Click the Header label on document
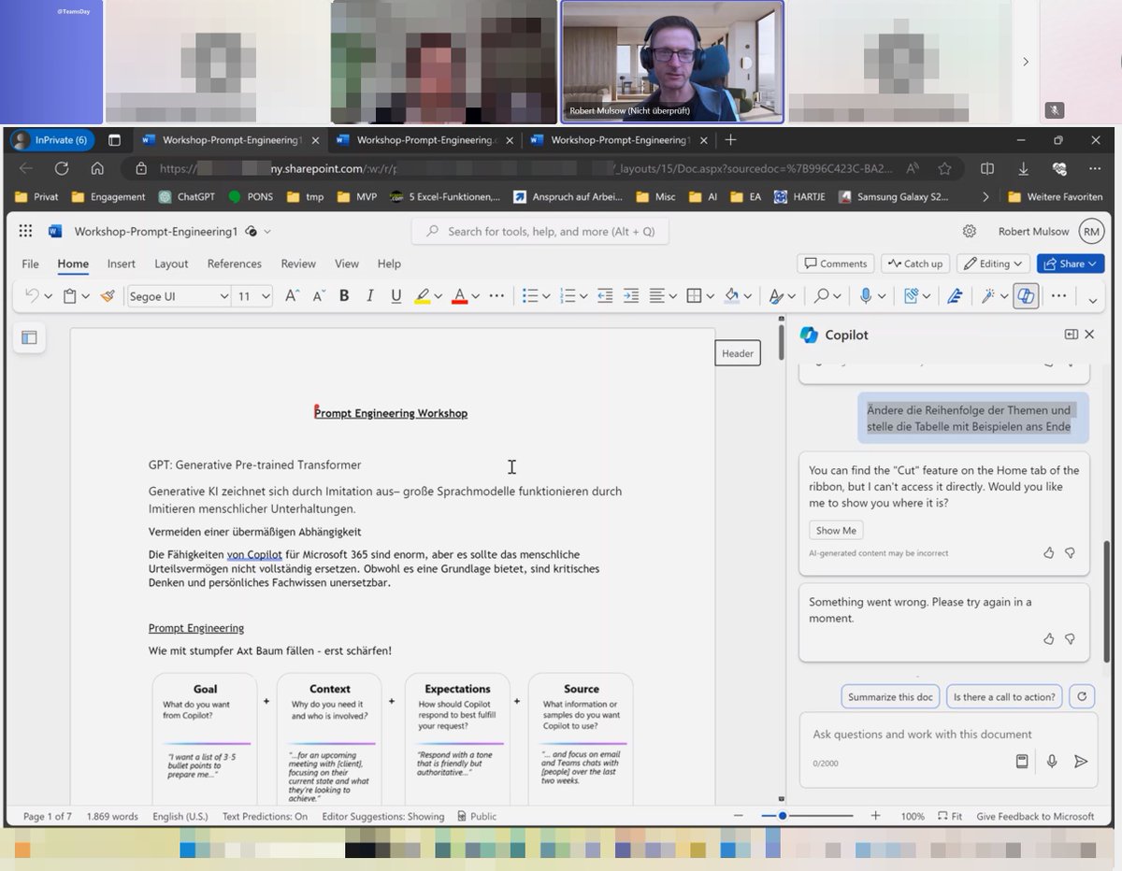The width and height of the screenshot is (1122, 871). (737, 353)
